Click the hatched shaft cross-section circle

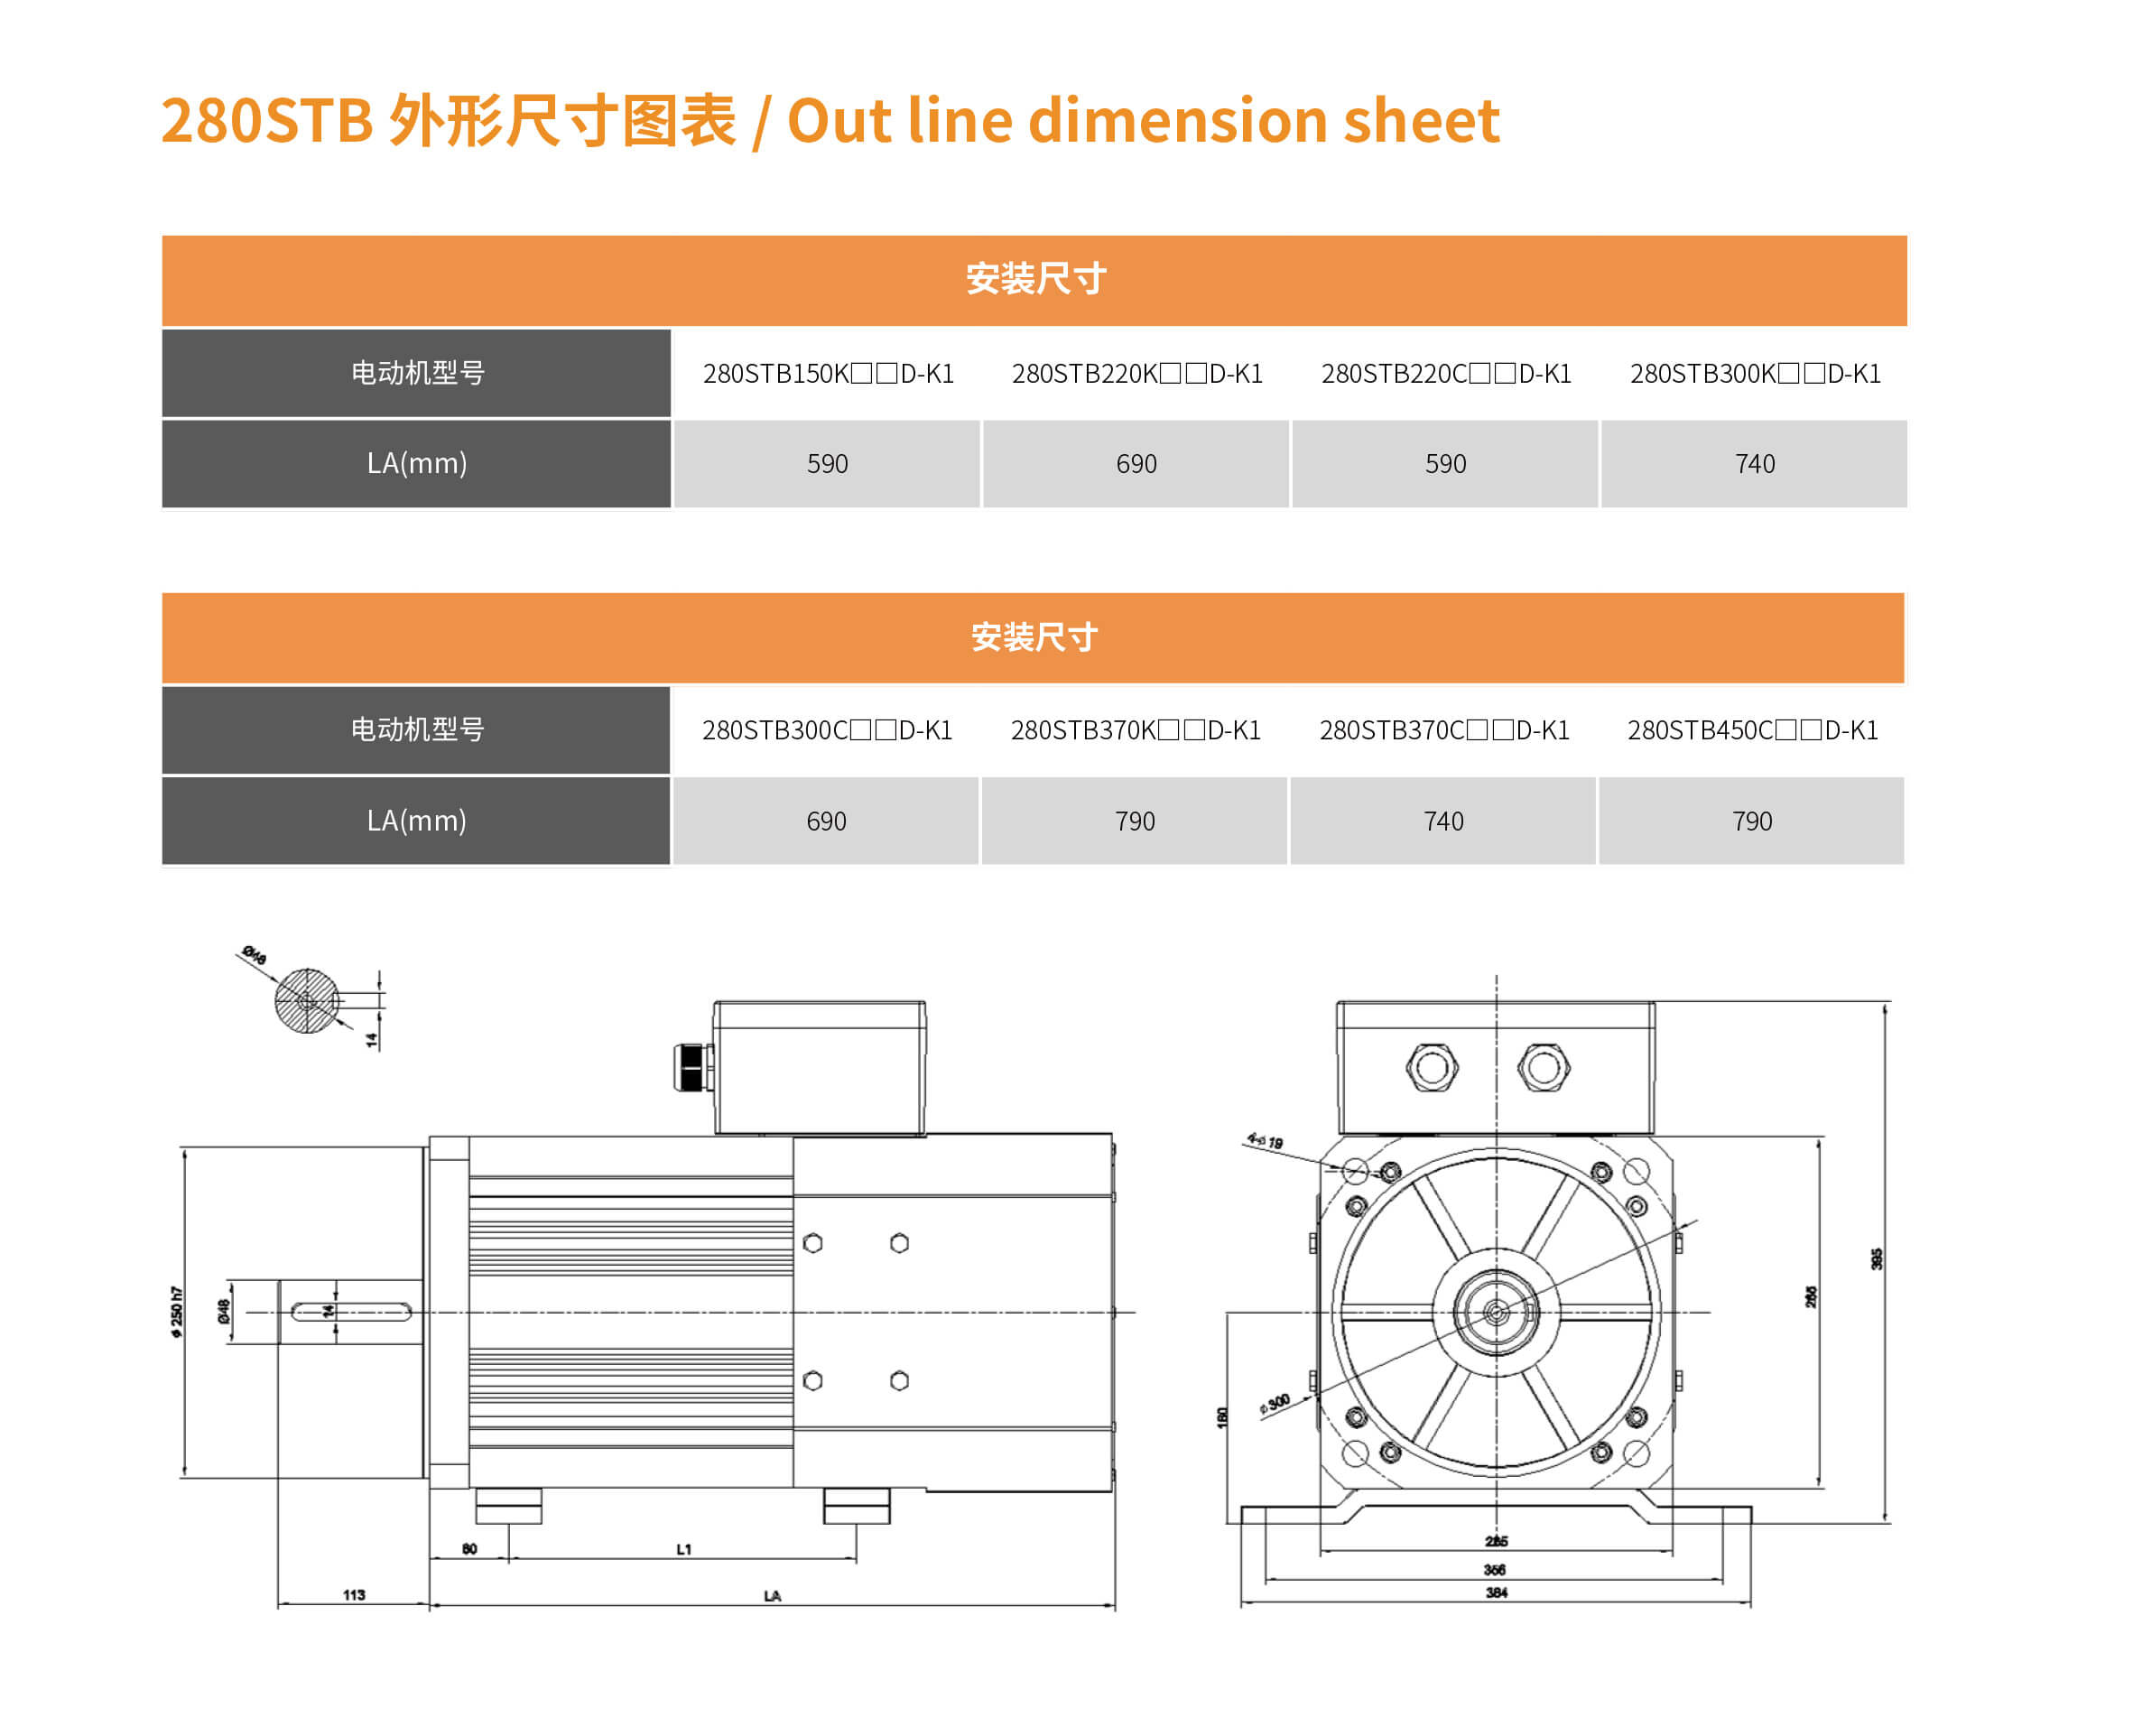click(306, 1000)
